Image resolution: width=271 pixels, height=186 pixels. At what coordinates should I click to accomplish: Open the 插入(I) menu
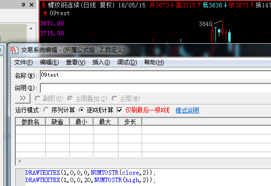click(101, 62)
